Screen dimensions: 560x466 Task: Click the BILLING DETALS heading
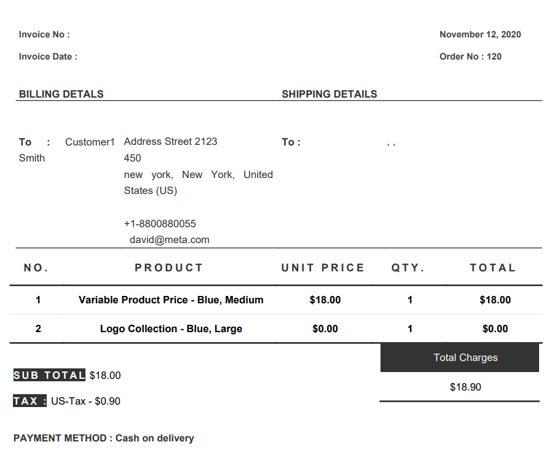61,94
